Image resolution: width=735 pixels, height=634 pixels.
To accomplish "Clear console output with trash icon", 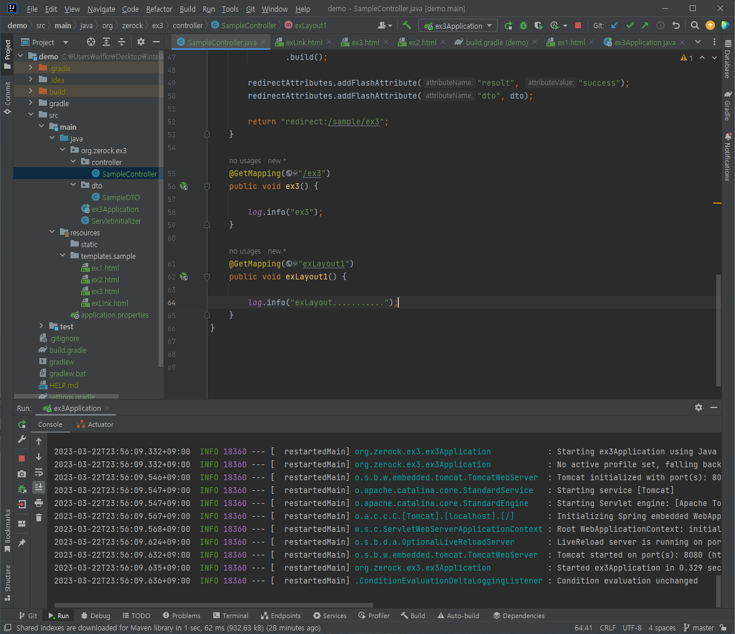I will click(x=39, y=517).
